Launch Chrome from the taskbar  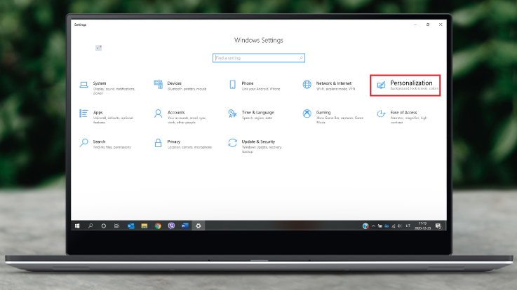(x=158, y=226)
